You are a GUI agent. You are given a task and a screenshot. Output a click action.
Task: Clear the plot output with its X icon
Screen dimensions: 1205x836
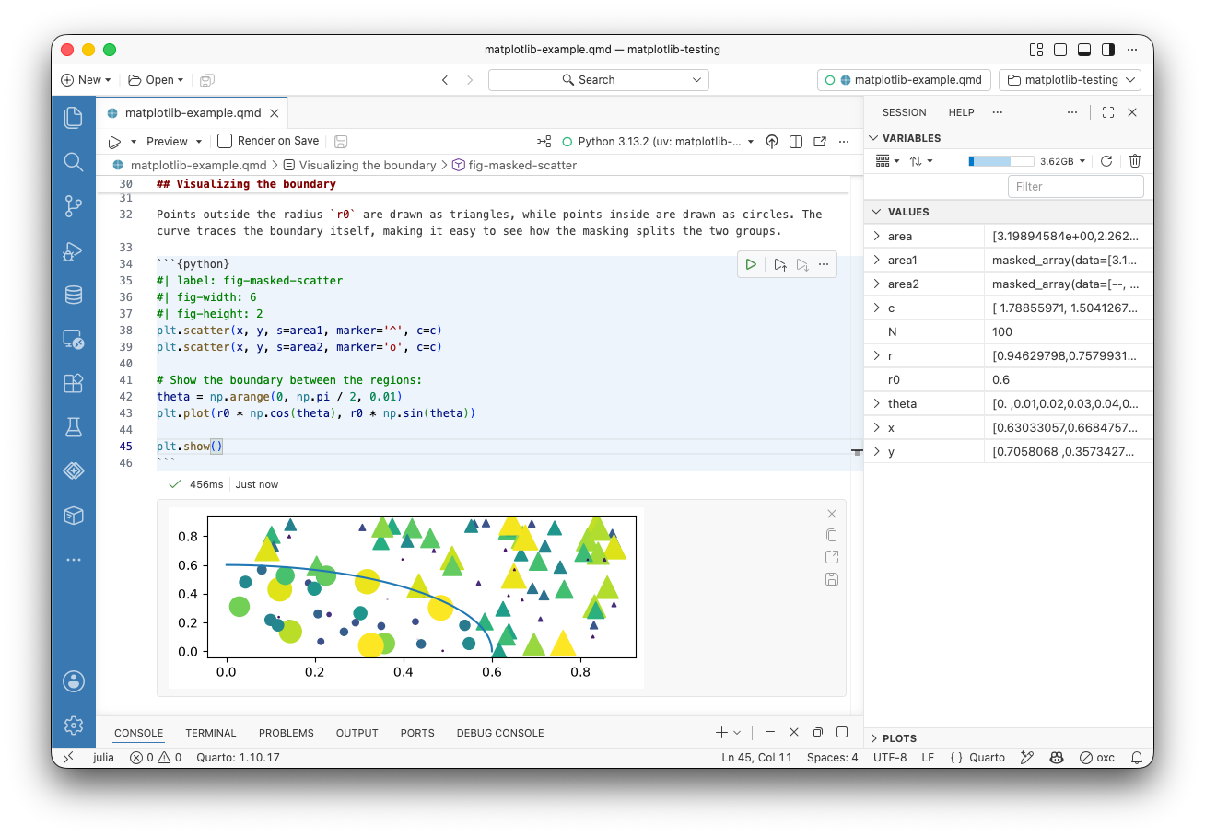point(832,514)
